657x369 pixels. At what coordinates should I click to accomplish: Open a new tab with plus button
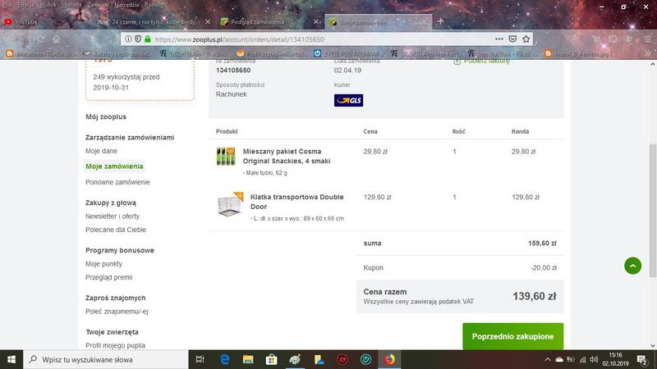point(440,21)
